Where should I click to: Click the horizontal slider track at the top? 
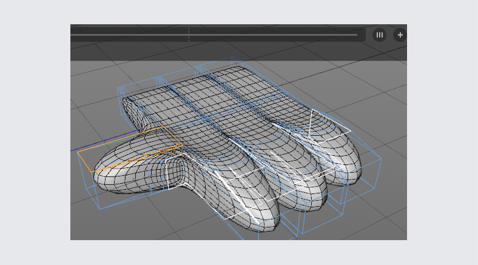(214, 35)
